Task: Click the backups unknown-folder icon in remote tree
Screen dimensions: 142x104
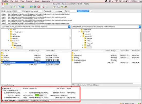Action: (x=85, y=39)
